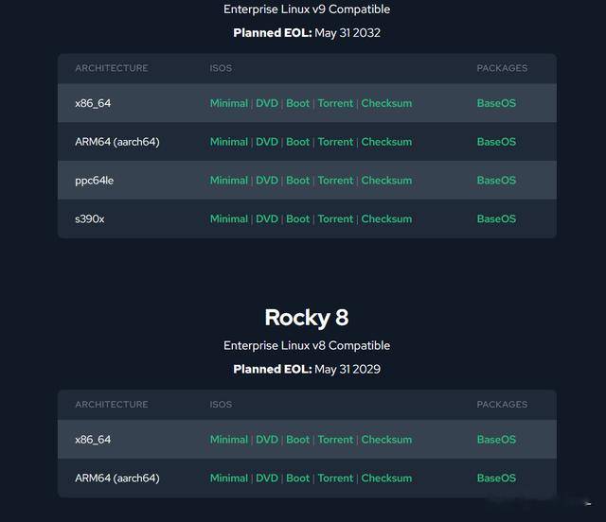The image size is (606, 522).
Task: Download the Minimal ISO for Rocky 8 x86_64
Action: [229, 440]
